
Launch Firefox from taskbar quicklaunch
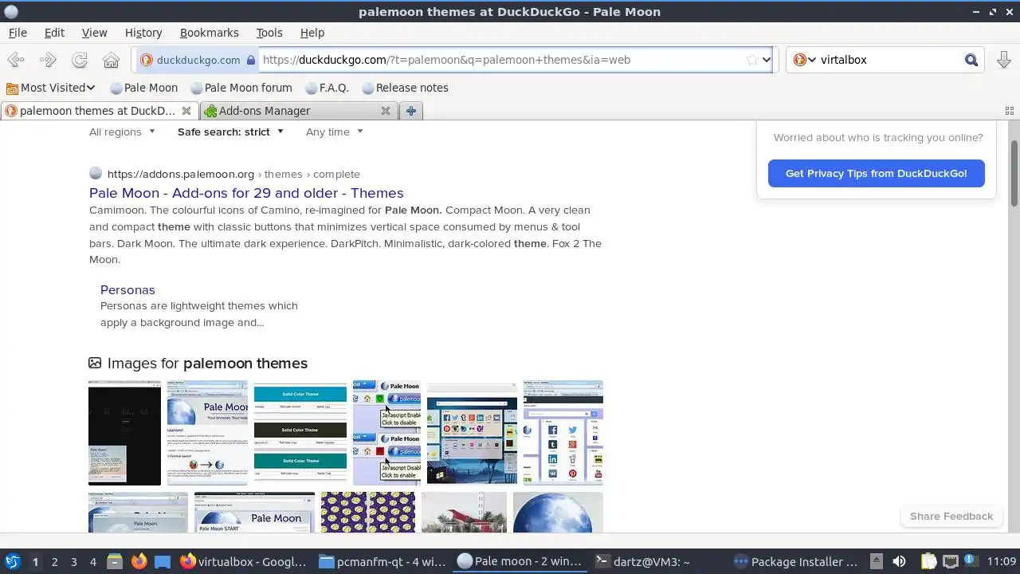(x=139, y=561)
